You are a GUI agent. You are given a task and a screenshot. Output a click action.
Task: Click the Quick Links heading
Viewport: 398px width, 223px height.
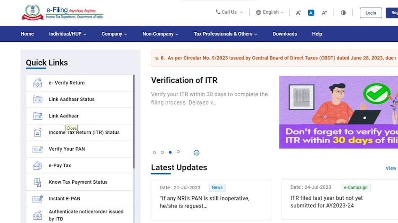click(47, 63)
